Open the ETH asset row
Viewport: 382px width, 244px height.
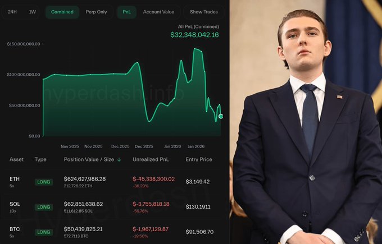click(x=115, y=182)
